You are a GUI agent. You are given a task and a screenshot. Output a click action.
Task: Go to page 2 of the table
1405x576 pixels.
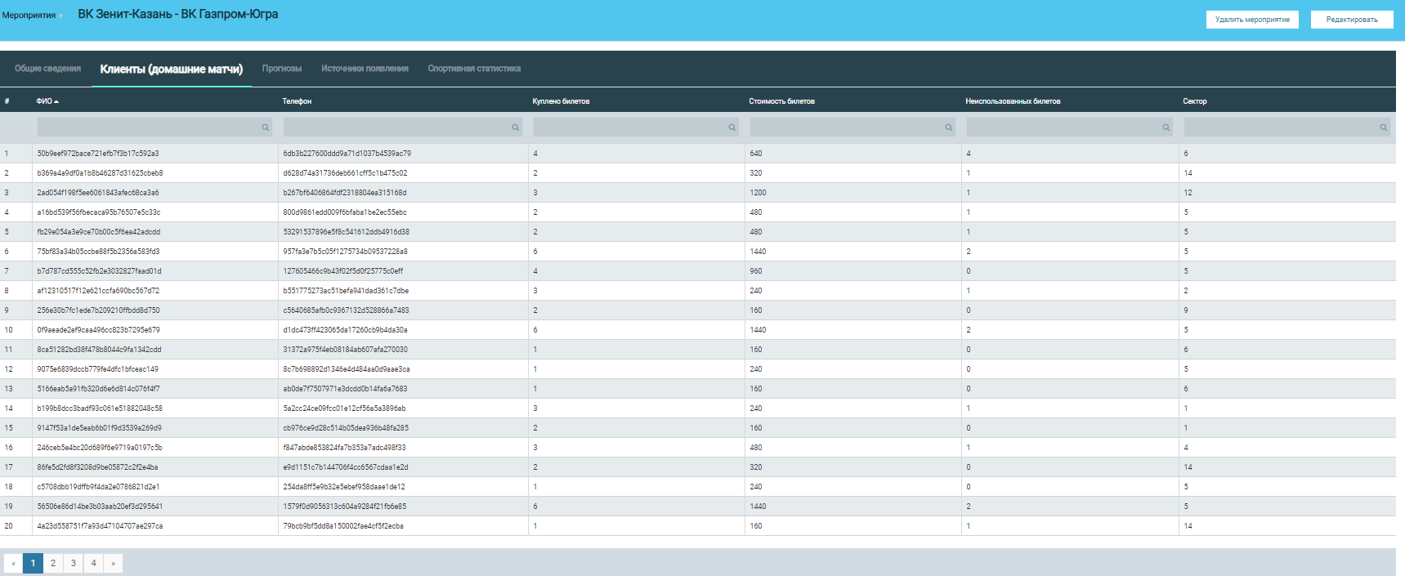tap(53, 563)
